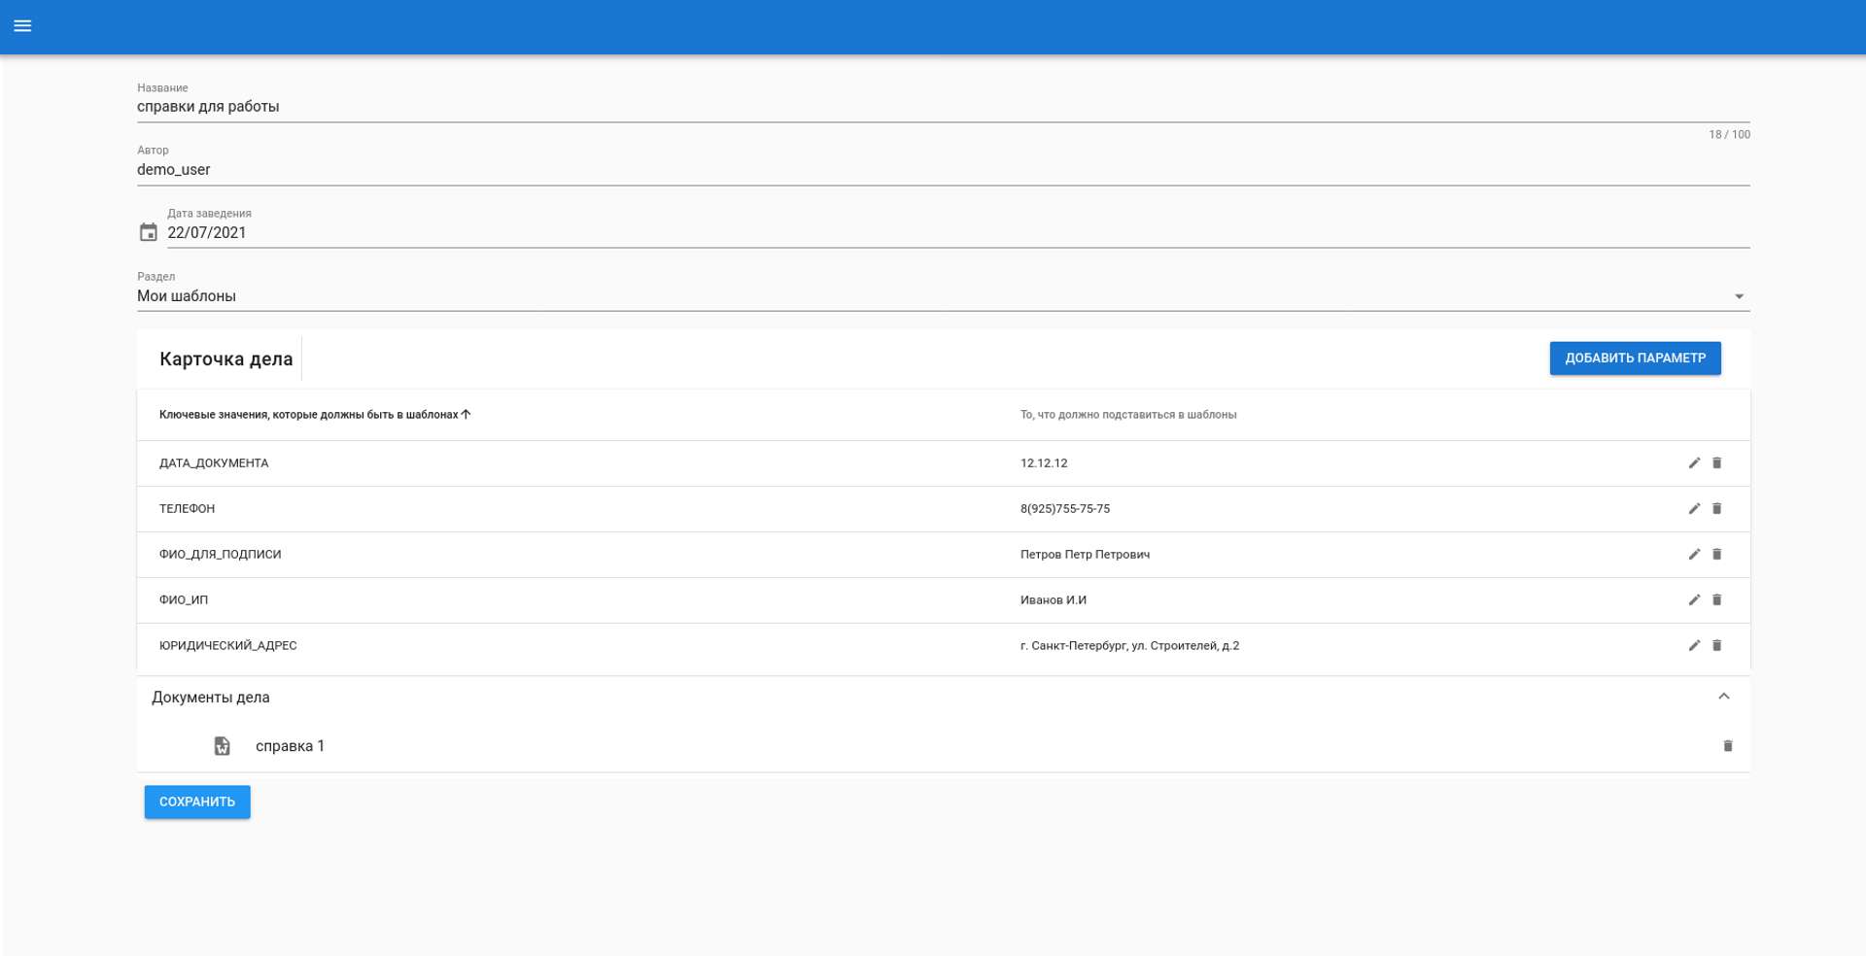Edit the ФИО_ДЛЯ_ПОДПИСИ parameter
1866x956 pixels.
1694,555
